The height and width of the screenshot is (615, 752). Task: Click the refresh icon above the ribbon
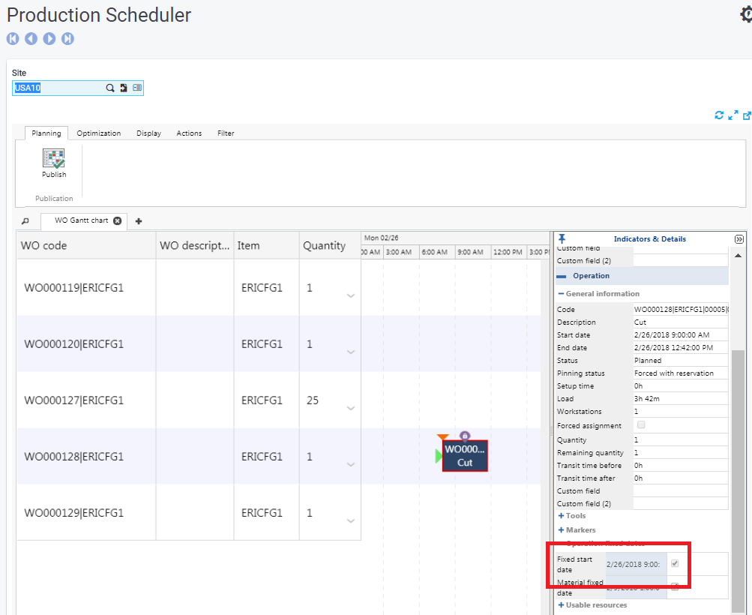coord(719,115)
